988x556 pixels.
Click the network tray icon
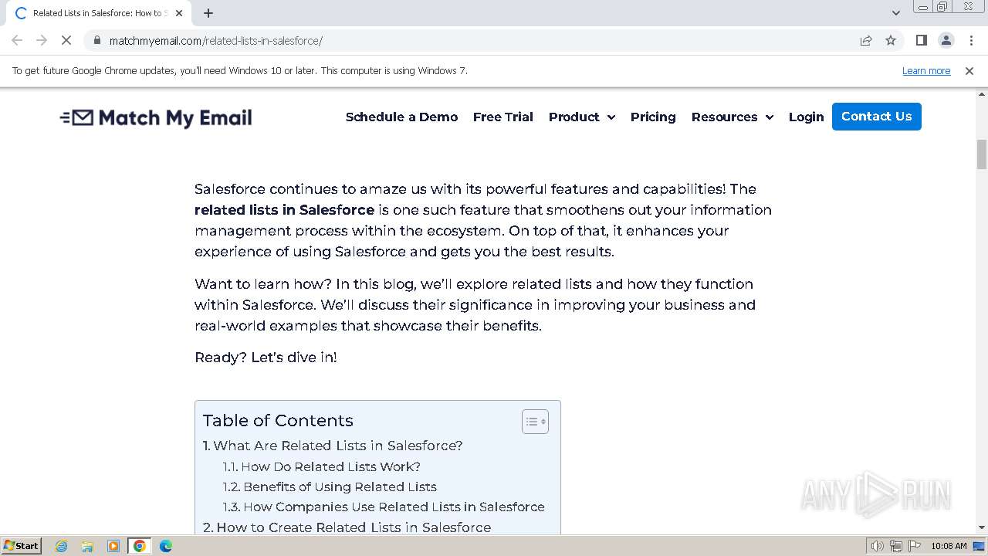pos(896,546)
